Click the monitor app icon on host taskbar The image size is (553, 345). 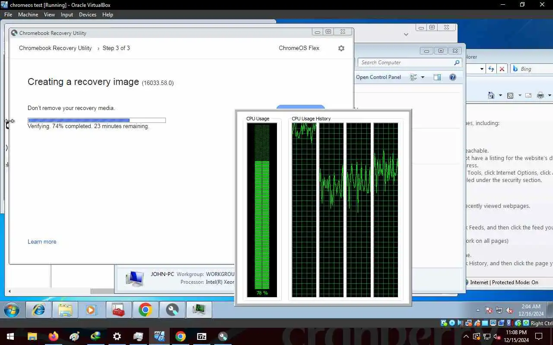tap(138, 336)
